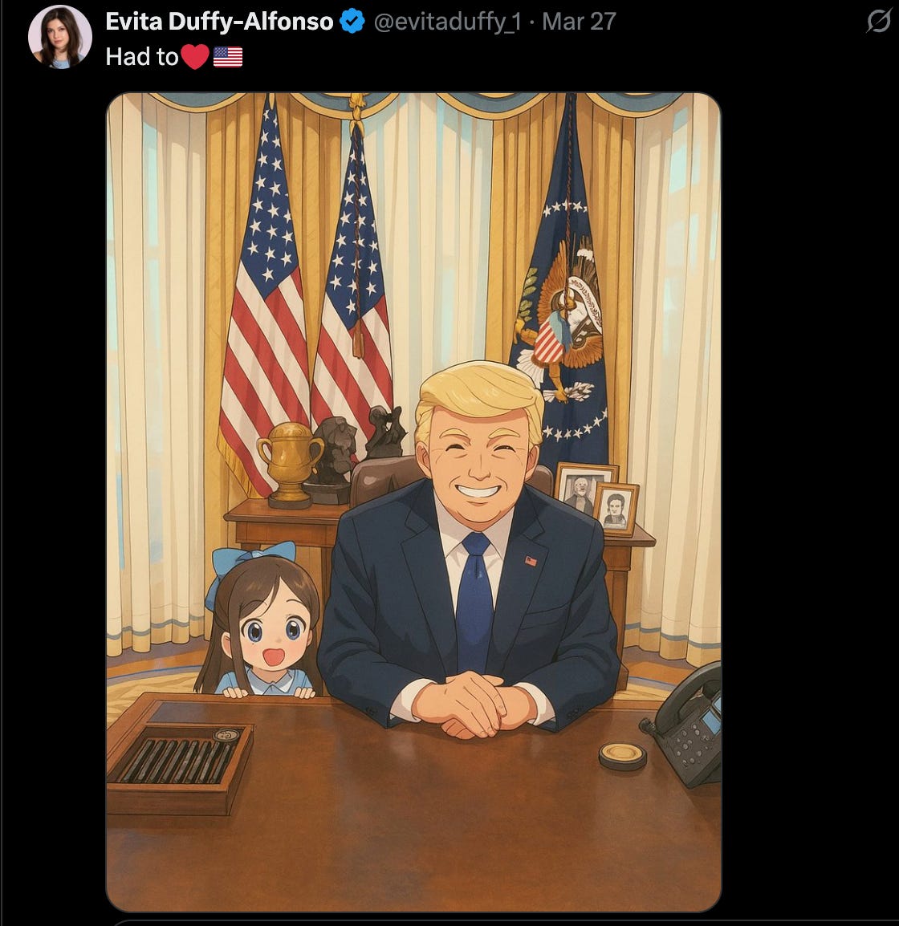The image size is (899, 926).
Task: Open the @evitaduffy_1 handle link
Action: tap(448, 22)
